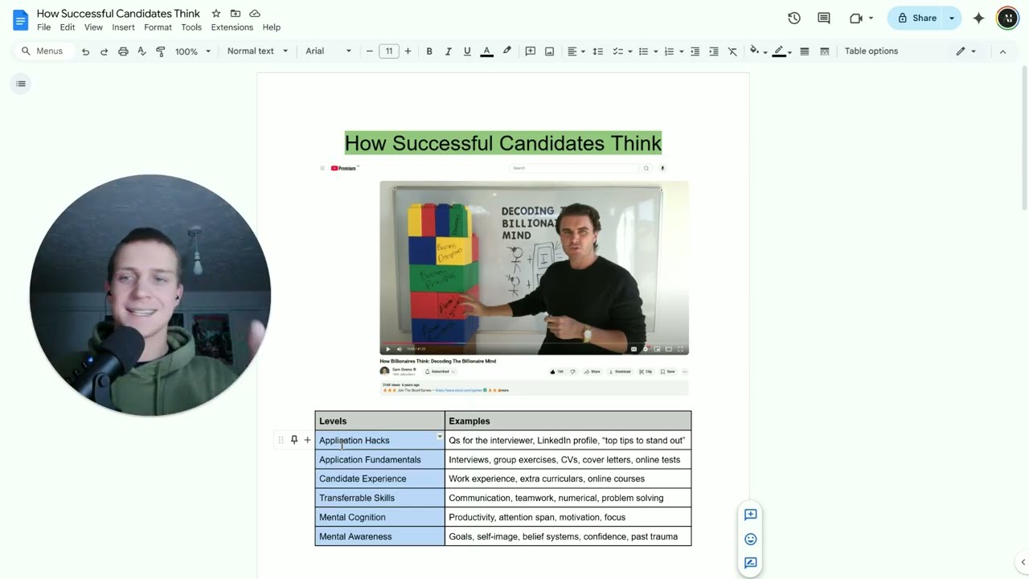Open the highlight color picker
The image size is (1029, 579).
tap(506, 51)
